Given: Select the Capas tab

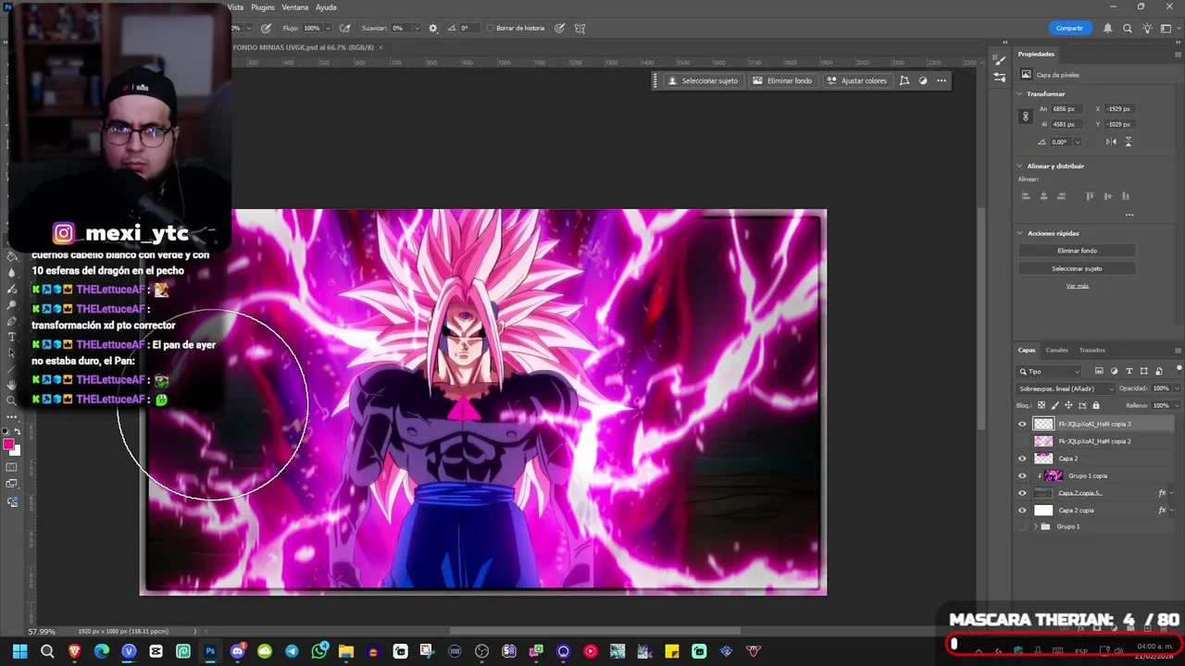Looking at the screenshot, I should 1027,350.
